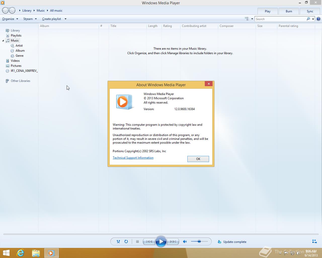Click Music in the breadcrumb path
322x258 pixels.
(x=41, y=11)
